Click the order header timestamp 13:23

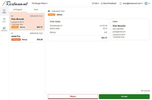58,11
